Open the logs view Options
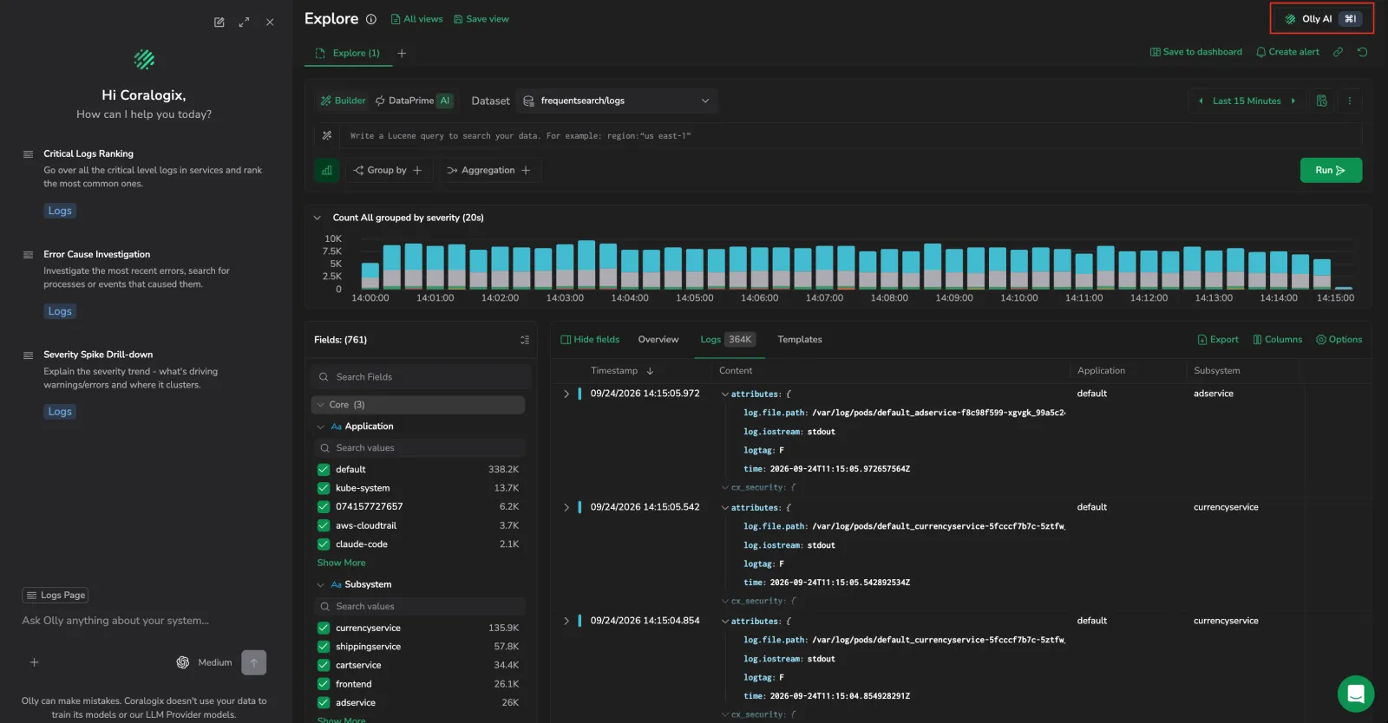The image size is (1388, 723). [1339, 340]
